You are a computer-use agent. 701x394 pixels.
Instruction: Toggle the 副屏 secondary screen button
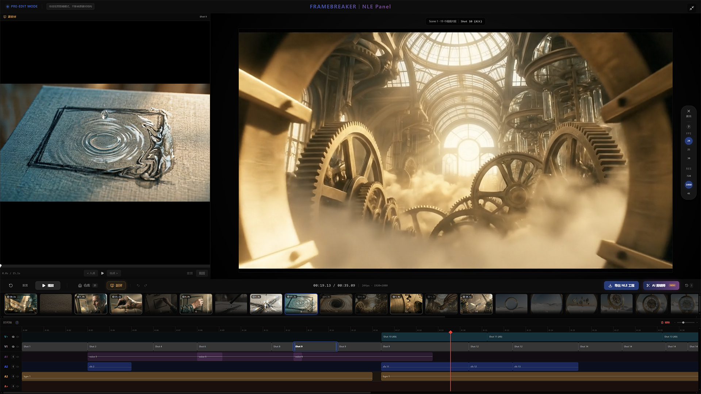(x=116, y=286)
